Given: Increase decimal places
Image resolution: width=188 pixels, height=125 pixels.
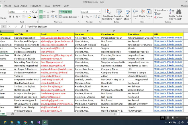Looking at the screenshot, I should pos(95,17).
